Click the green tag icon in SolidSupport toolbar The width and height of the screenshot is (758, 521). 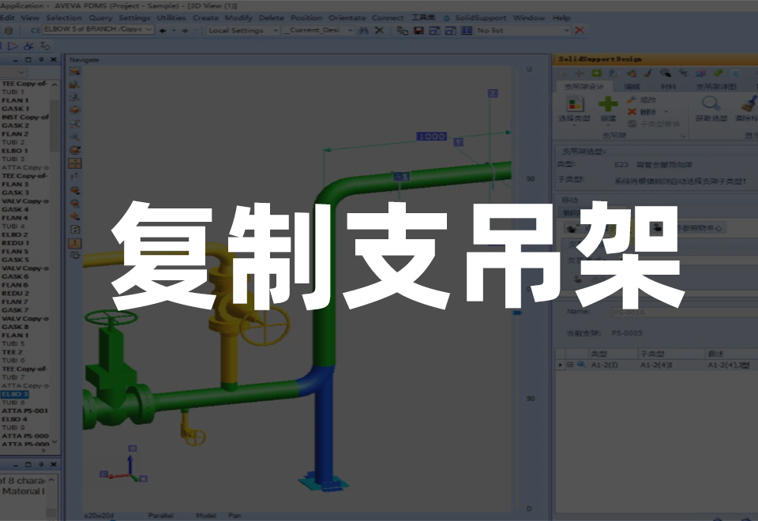coord(718,73)
